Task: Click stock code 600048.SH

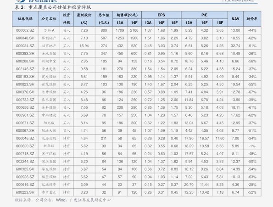Action: click(x=25, y=38)
